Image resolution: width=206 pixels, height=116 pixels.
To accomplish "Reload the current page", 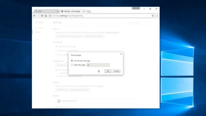I will (x=42, y=16).
